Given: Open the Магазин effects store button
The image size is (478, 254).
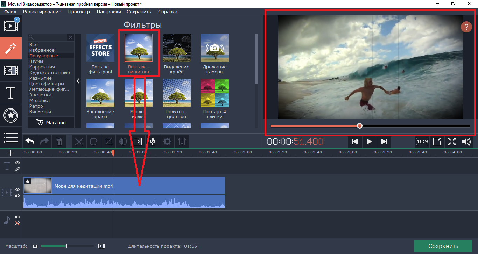Looking at the screenshot, I should coord(51,122).
